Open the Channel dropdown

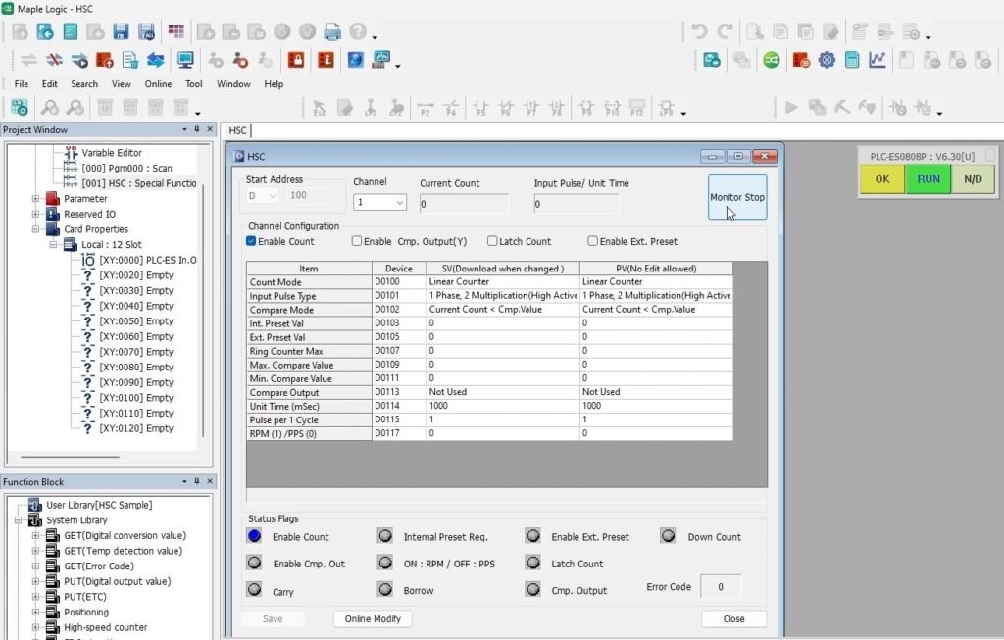coord(379,202)
